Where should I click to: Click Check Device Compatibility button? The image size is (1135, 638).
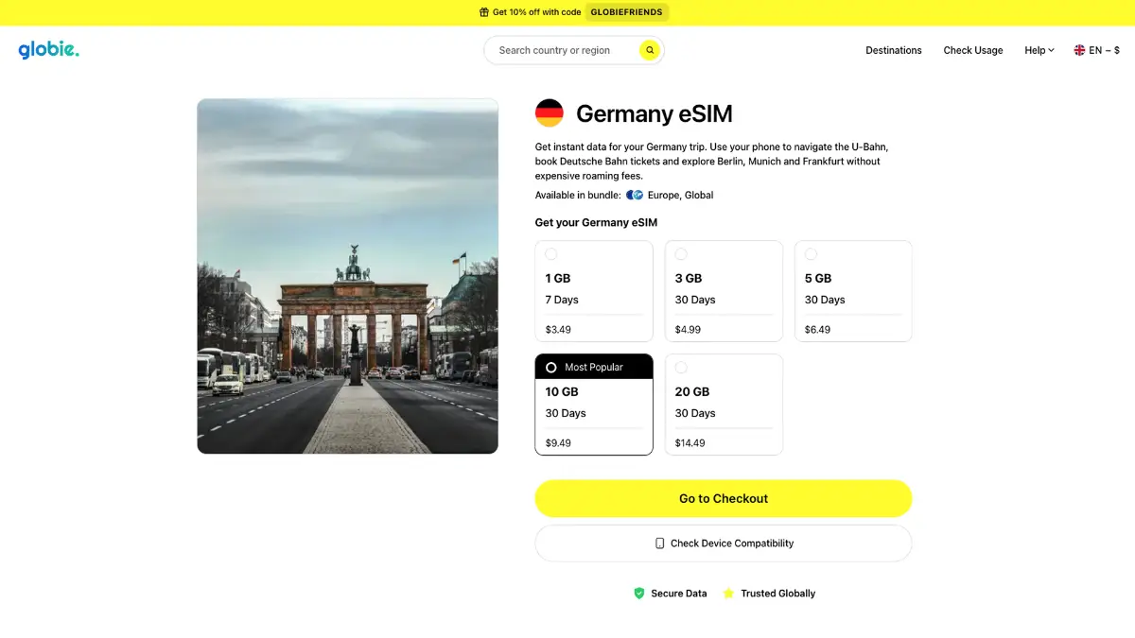pyautogui.click(x=724, y=543)
